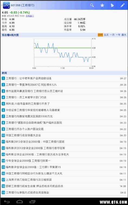
Task: Open news 7 向雅安地震灾区捐款
Action: click(64, 116)
